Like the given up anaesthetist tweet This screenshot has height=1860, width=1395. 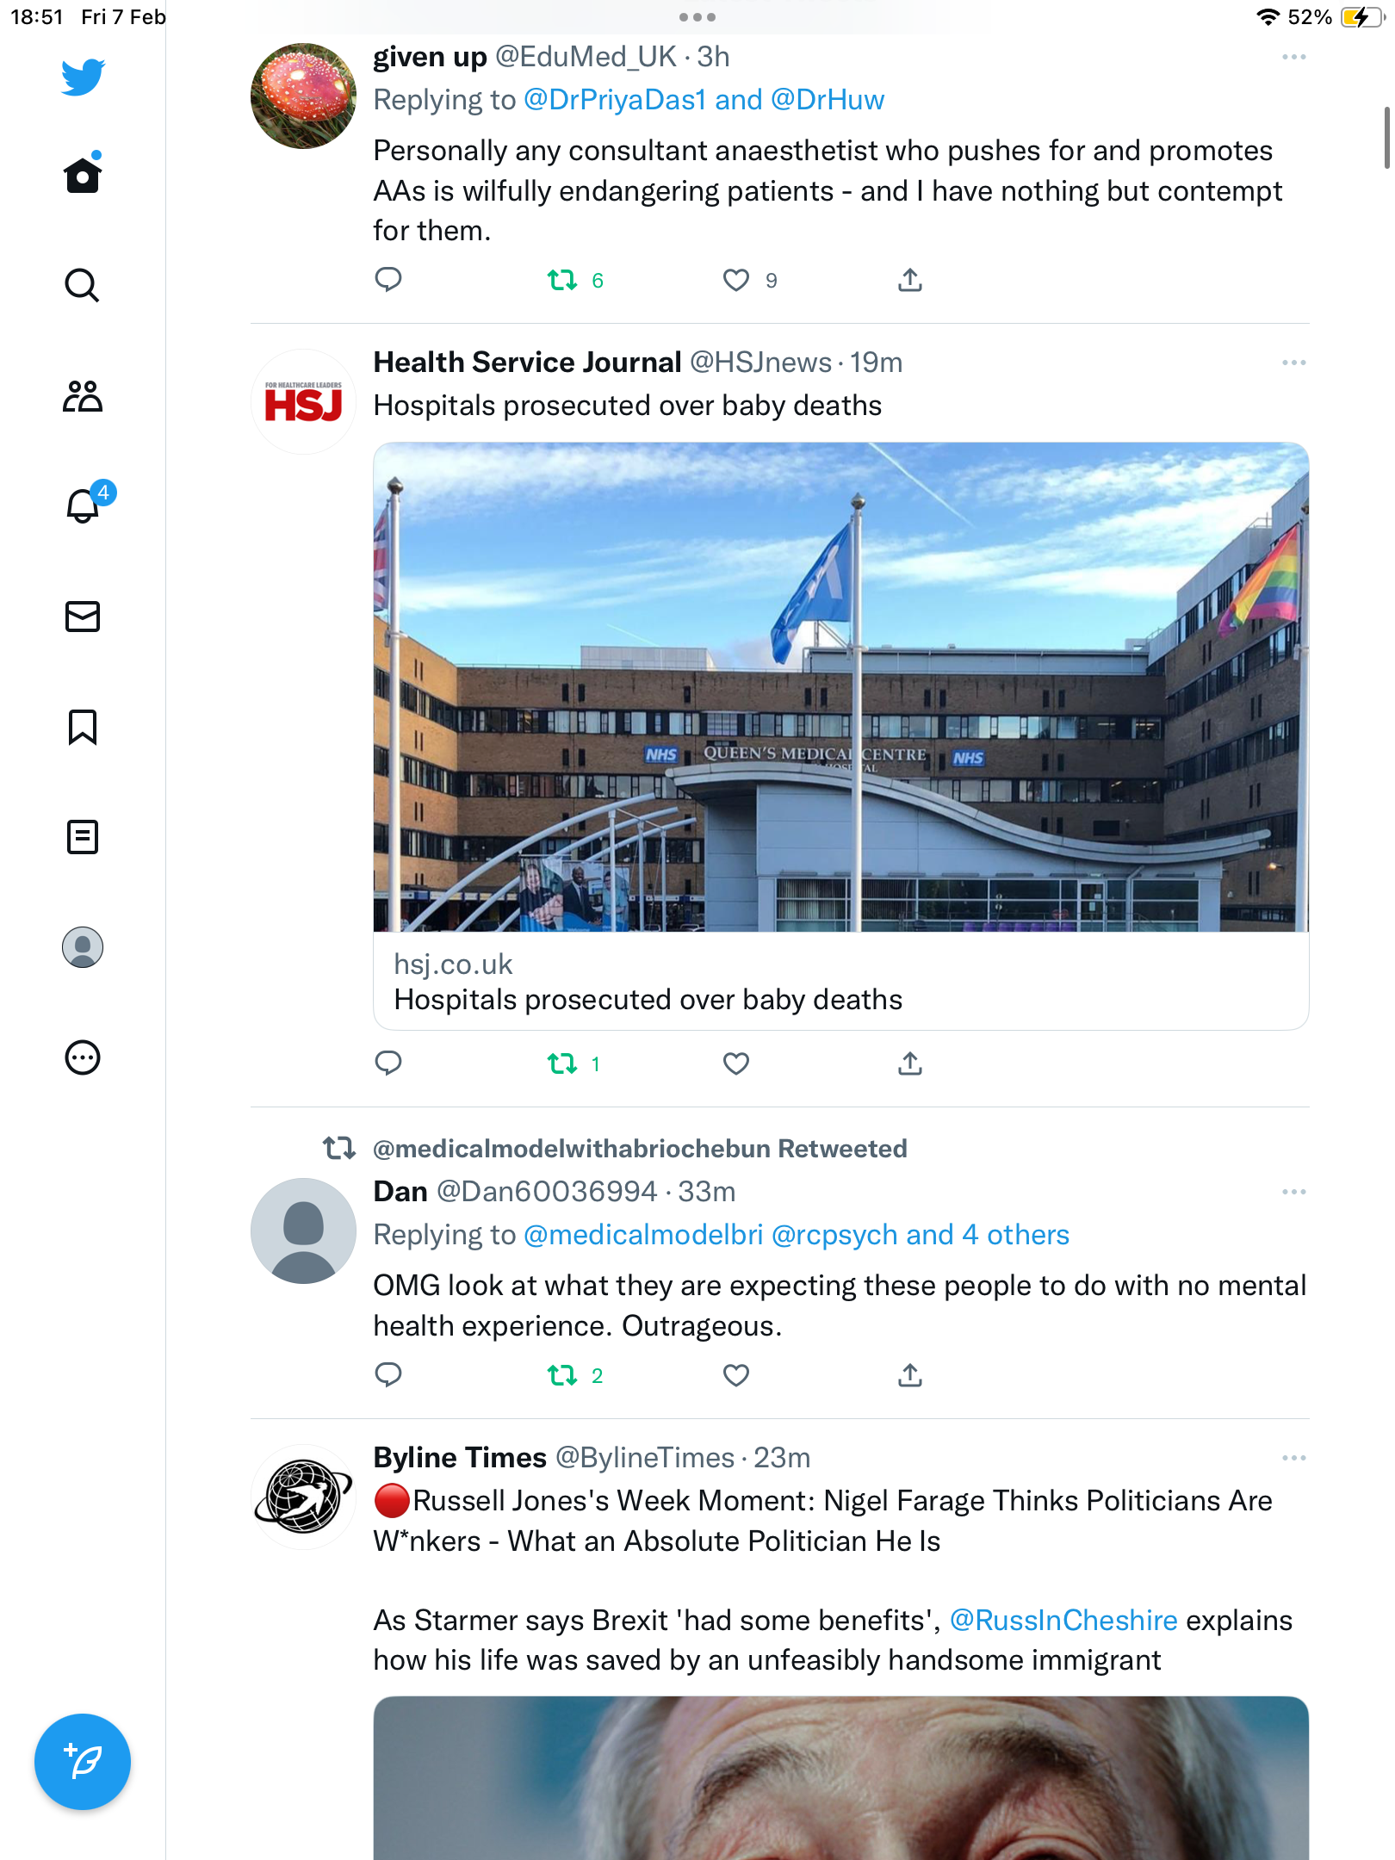pyautogui.click(x=736, y=280)
